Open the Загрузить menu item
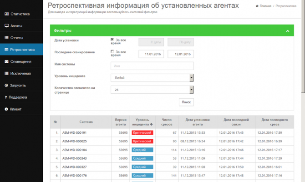305x182 pixels. (21, 86)
